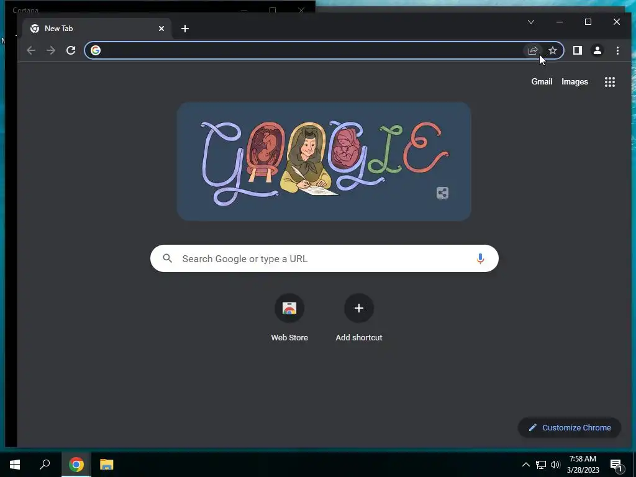Start voice search with the microphone
This screenshot has height=477, width=636.
480,258
